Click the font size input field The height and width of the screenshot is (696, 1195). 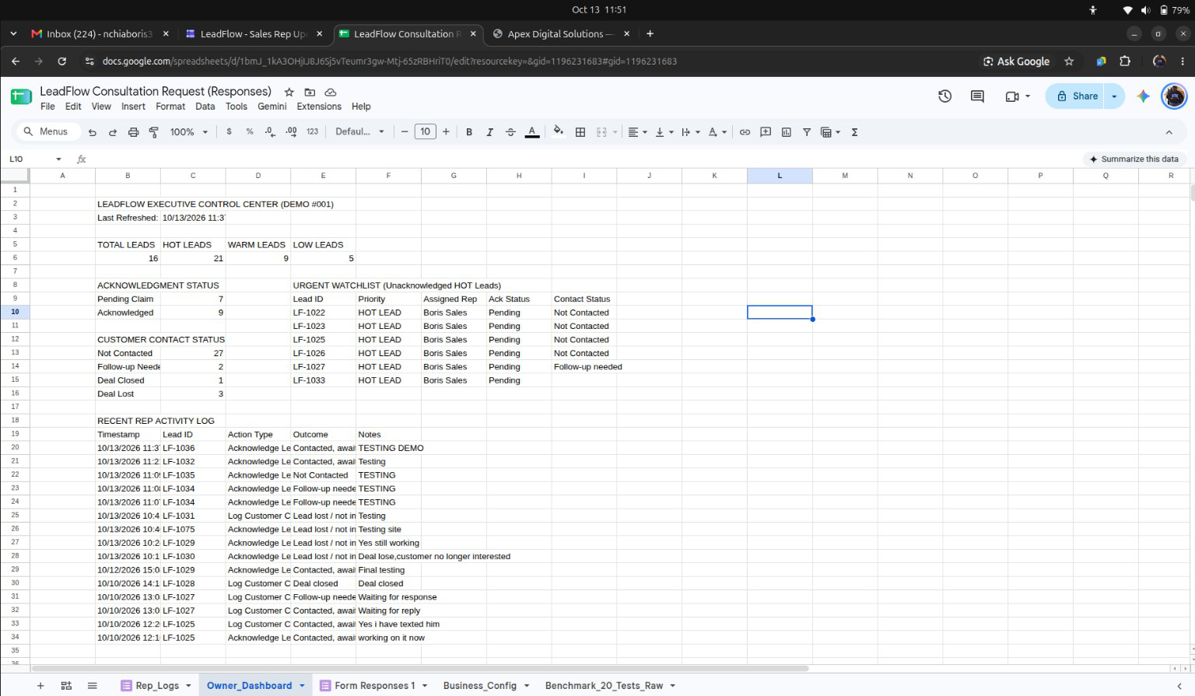pos(425,132)
